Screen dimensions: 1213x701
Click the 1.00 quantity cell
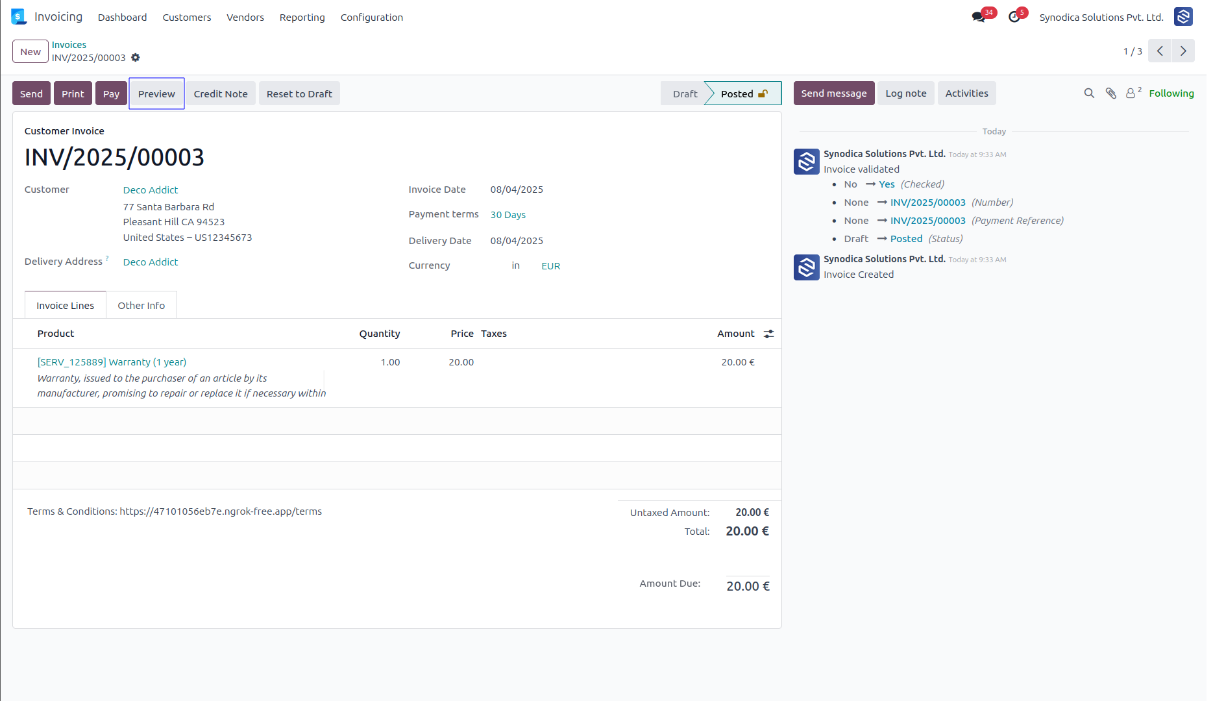(390, 362)
